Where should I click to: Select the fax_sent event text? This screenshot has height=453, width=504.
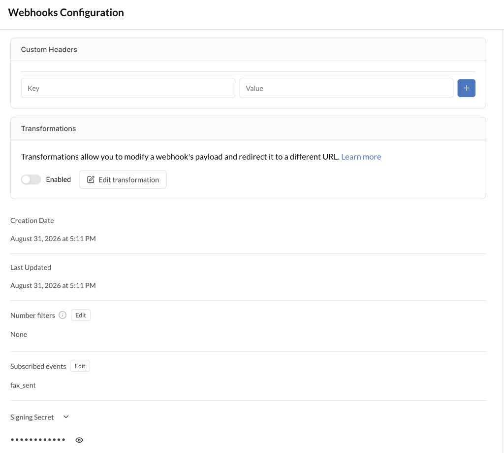(x=23, y=385)
